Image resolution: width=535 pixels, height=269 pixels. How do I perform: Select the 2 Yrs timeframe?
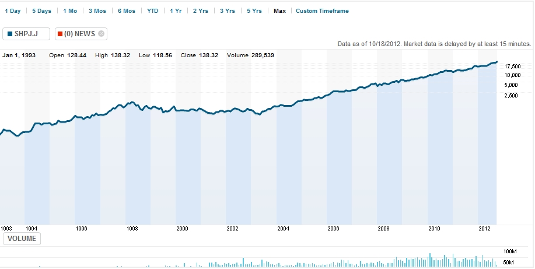click(x=201, y=11)
